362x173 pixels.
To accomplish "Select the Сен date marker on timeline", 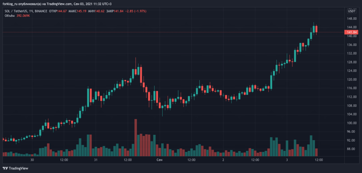I will tap(159, 160).
